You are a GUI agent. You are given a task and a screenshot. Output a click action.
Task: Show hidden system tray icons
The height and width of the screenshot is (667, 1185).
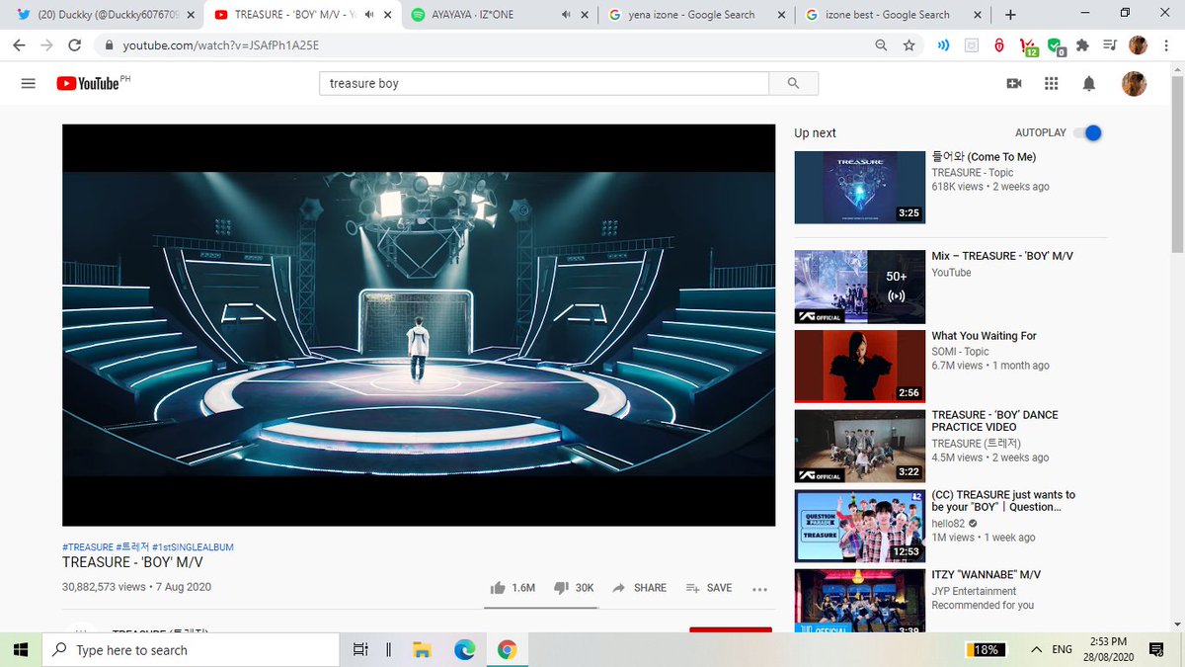pyautogui.click(x=1036, y=649)
